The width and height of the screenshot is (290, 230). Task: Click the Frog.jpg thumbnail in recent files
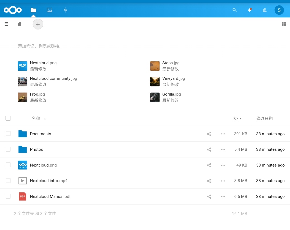coord(23,97)
